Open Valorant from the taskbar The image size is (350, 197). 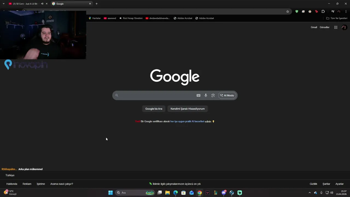[x=208, y=193]
